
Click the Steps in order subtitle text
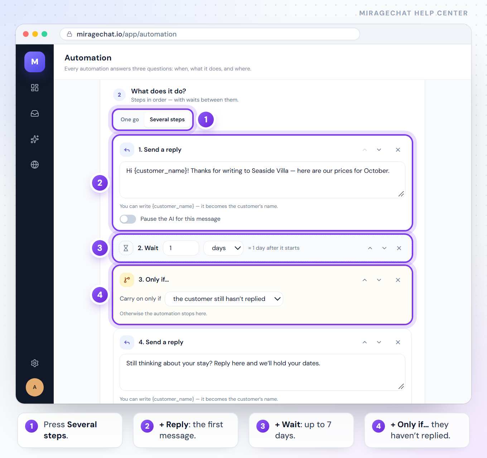[x=185, y=100]
